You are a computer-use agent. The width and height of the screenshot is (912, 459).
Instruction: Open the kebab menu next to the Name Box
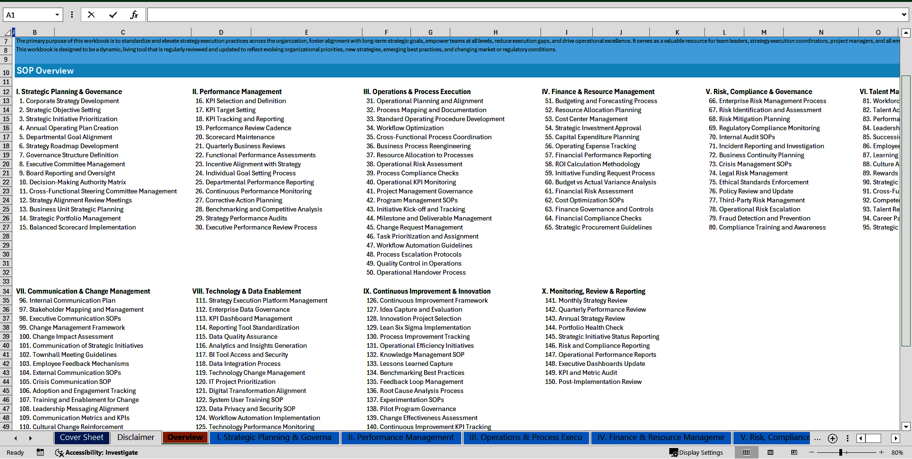[72, 15]
